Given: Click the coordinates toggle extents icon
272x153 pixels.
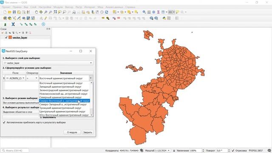Looking at the screenshot, I should pos(142,150).
